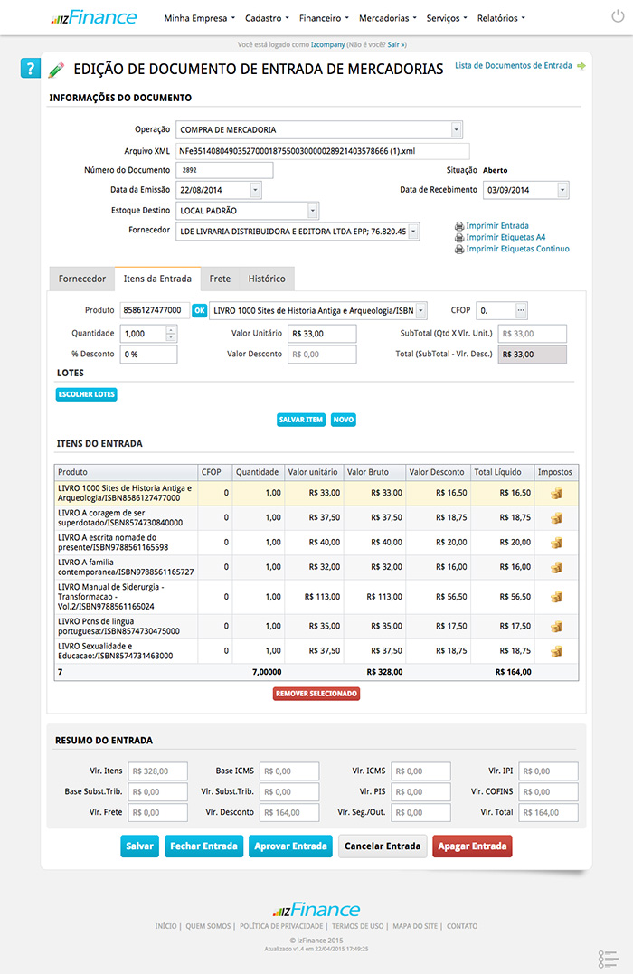This screenshot has height=974, width=633.
Task: Click the CFOP ellipsis lookup button
Action: click(521, 310)
